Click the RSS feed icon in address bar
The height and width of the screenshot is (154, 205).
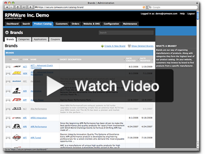click(x=144, y=7)
